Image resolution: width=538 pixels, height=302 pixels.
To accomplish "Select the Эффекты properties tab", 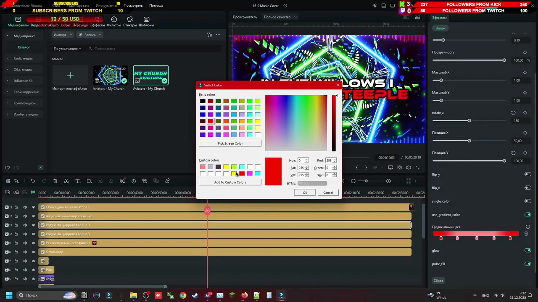I will coord(439,18).
